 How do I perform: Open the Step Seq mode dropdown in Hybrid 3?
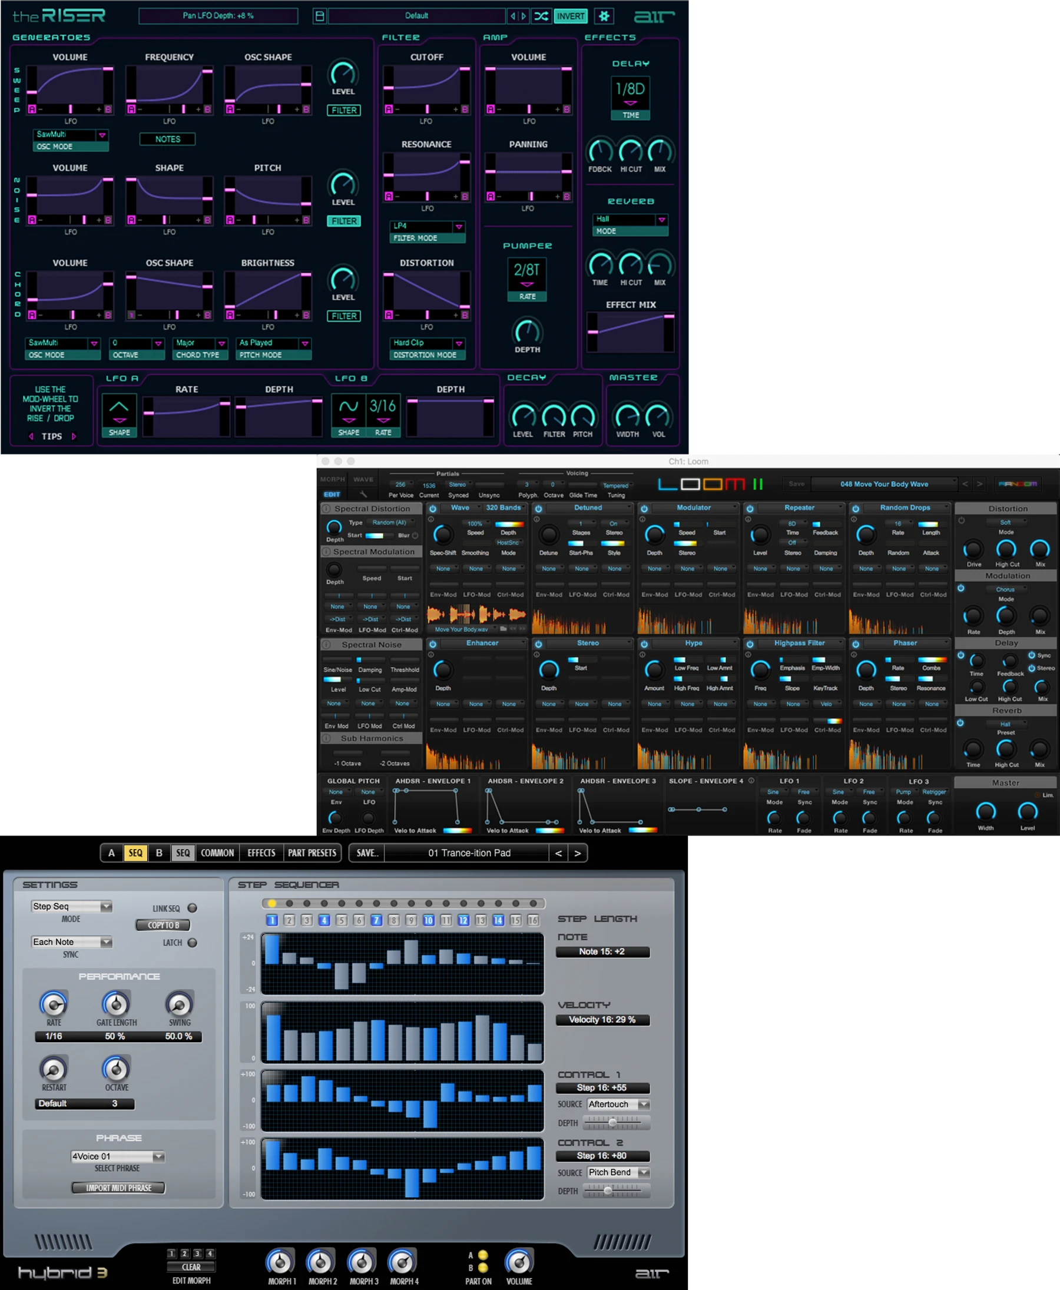coord(71,906)
